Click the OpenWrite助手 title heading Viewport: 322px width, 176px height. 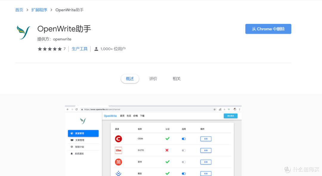point(64,29)
